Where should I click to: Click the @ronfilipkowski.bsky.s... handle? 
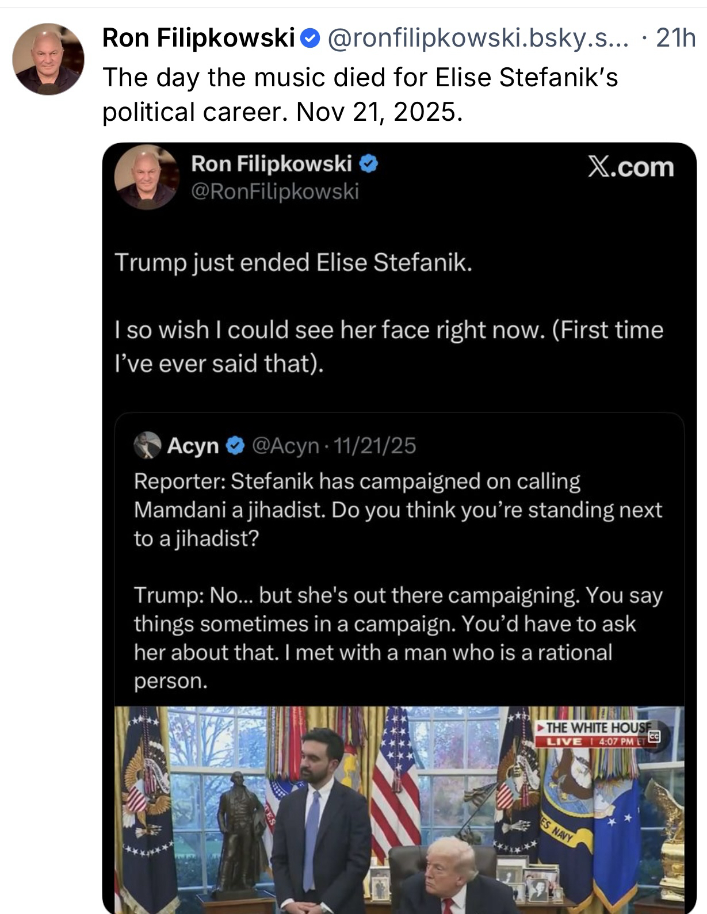[478, 39]
